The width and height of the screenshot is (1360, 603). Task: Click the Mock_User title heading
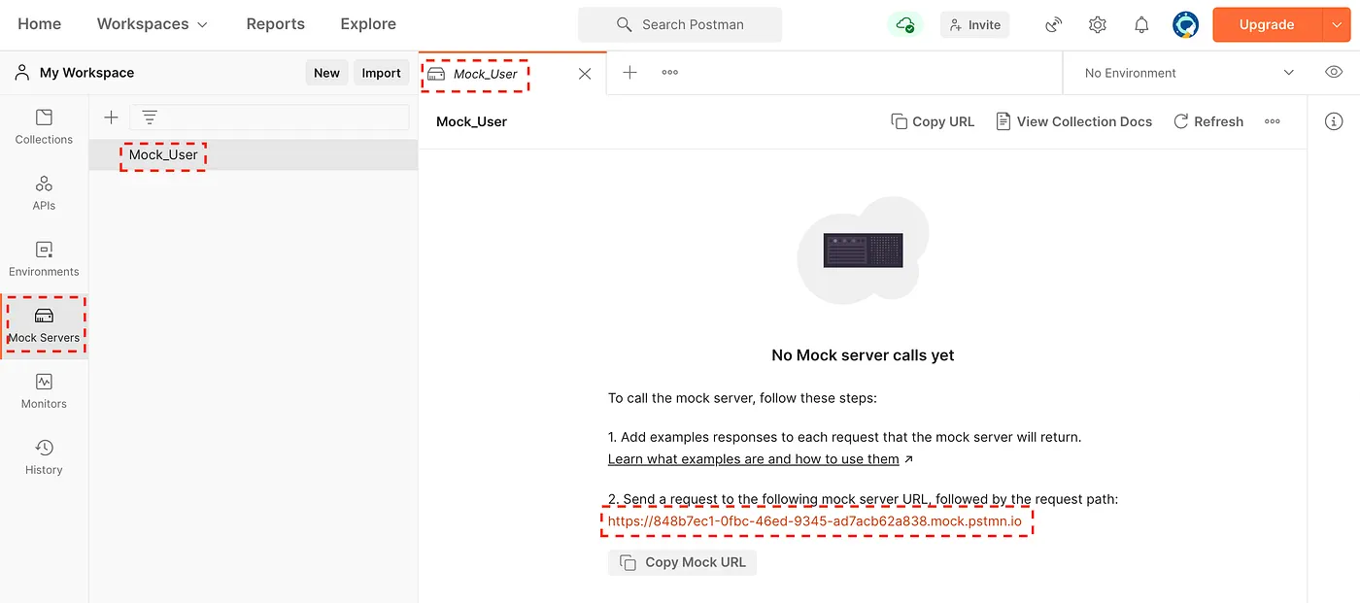(472, 121)
